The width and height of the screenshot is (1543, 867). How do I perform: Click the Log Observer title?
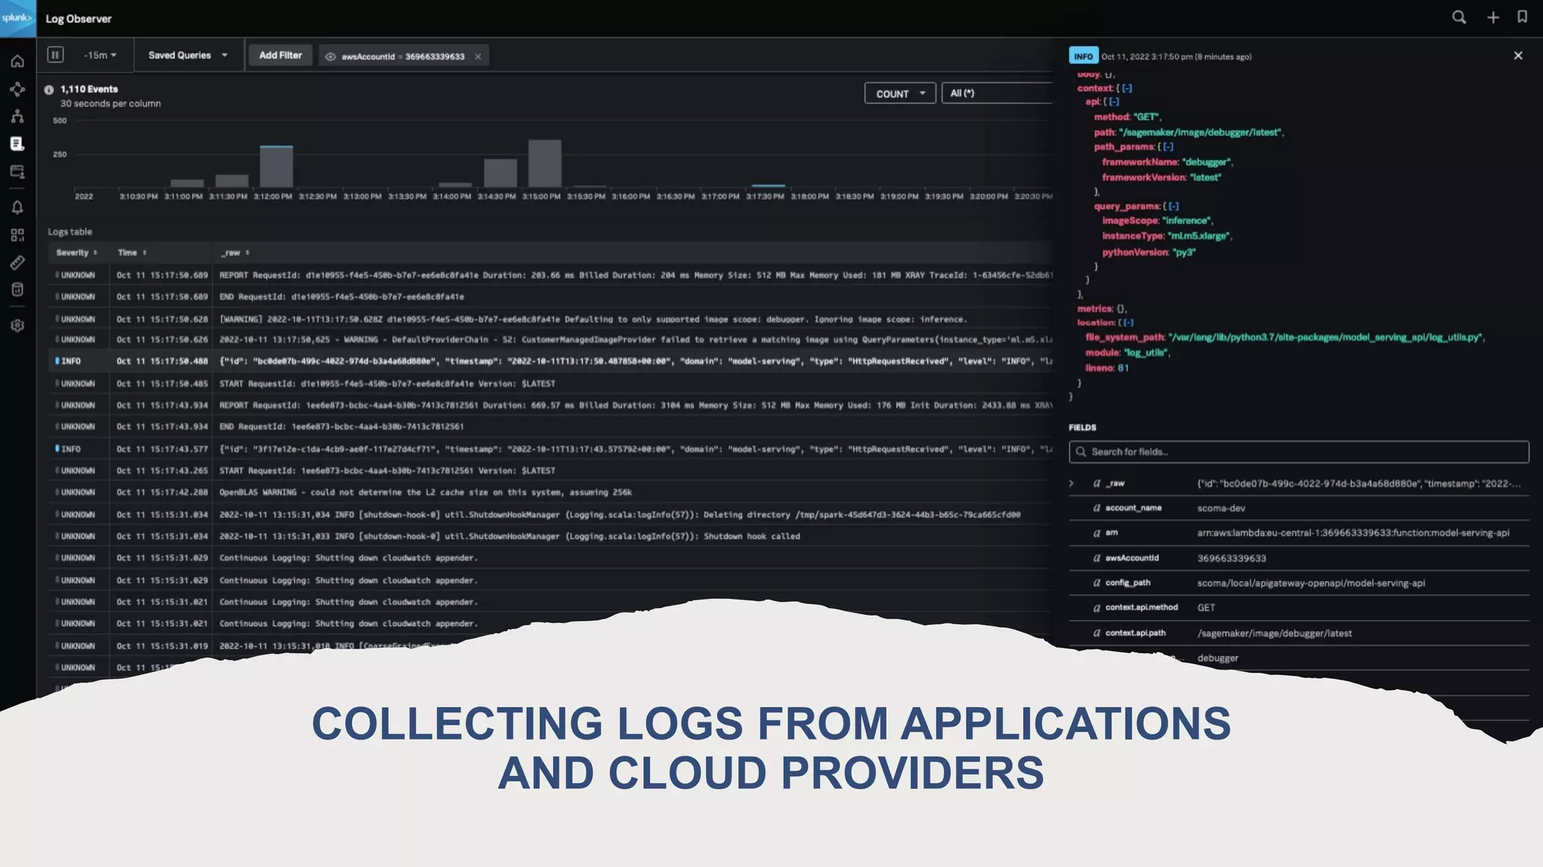click(x=78, y=19)
